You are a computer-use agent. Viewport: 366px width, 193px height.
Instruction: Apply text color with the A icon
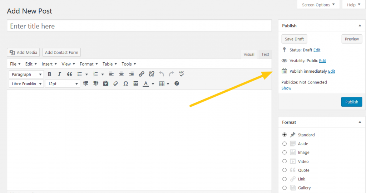click(146, 84)
